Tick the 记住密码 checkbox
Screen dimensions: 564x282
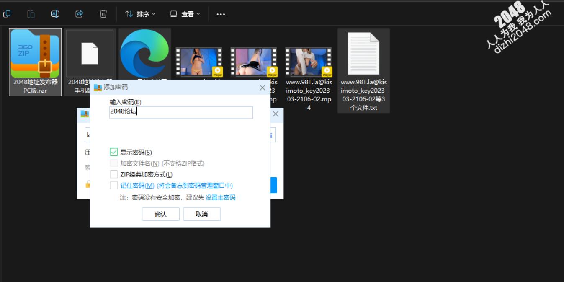tap(114, 185)
